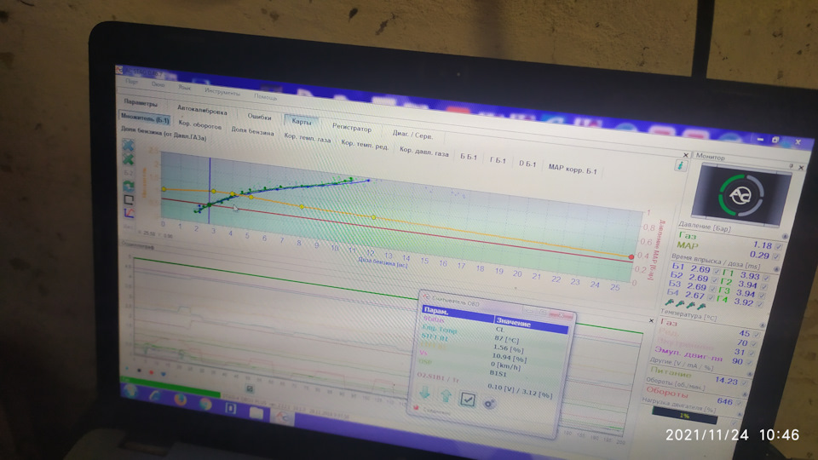
Task: Open the Инструменты menu
Action: [x=222, y=92]
